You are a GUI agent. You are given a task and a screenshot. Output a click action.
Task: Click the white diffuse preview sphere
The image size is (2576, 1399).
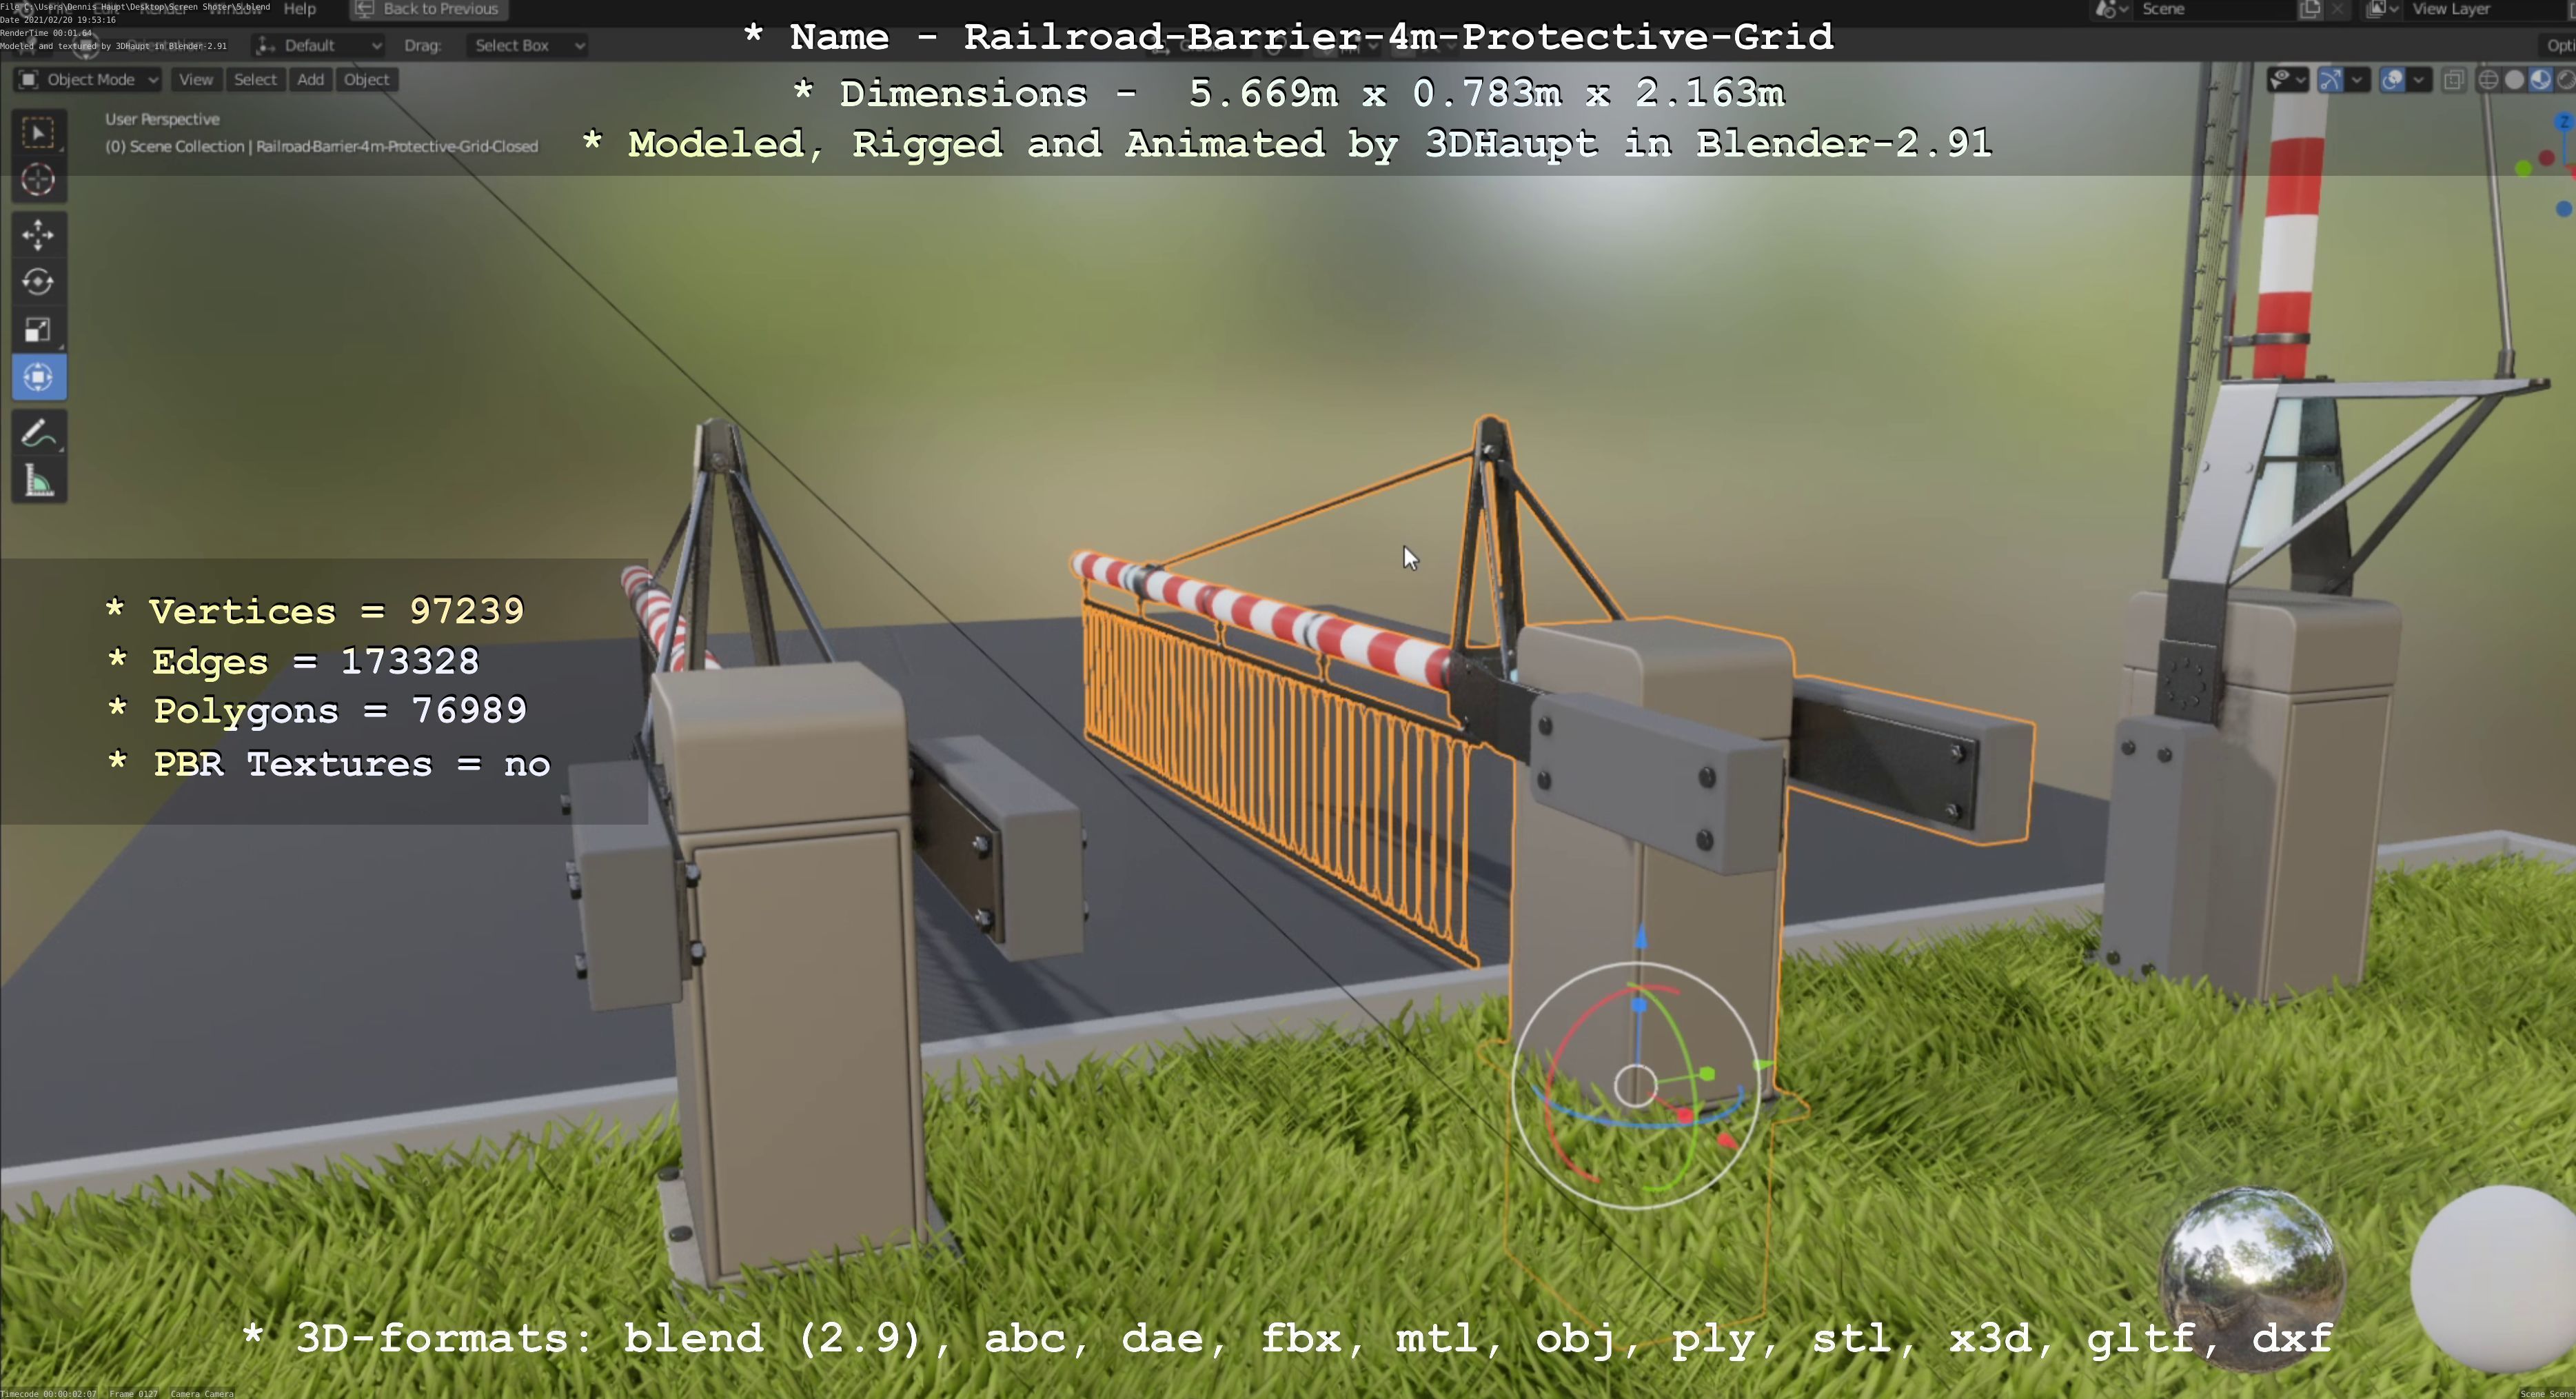(x=2494, y=1279)
